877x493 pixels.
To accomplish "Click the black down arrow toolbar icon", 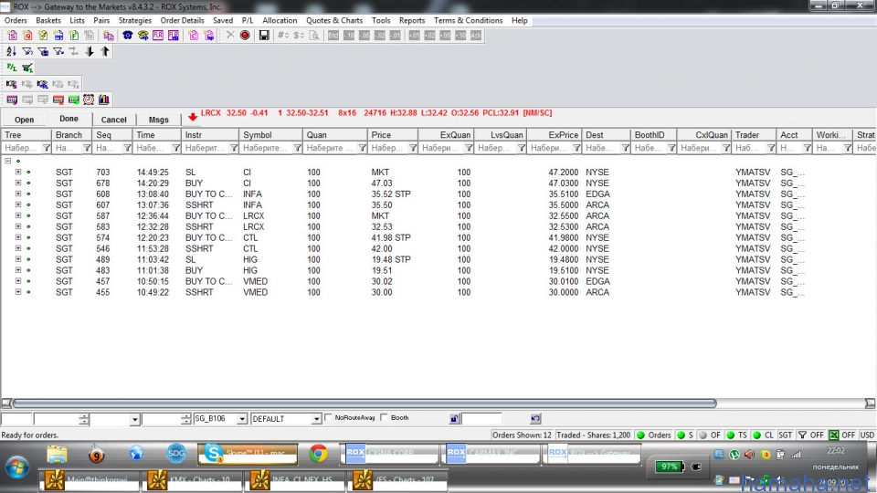I will 90,51.
